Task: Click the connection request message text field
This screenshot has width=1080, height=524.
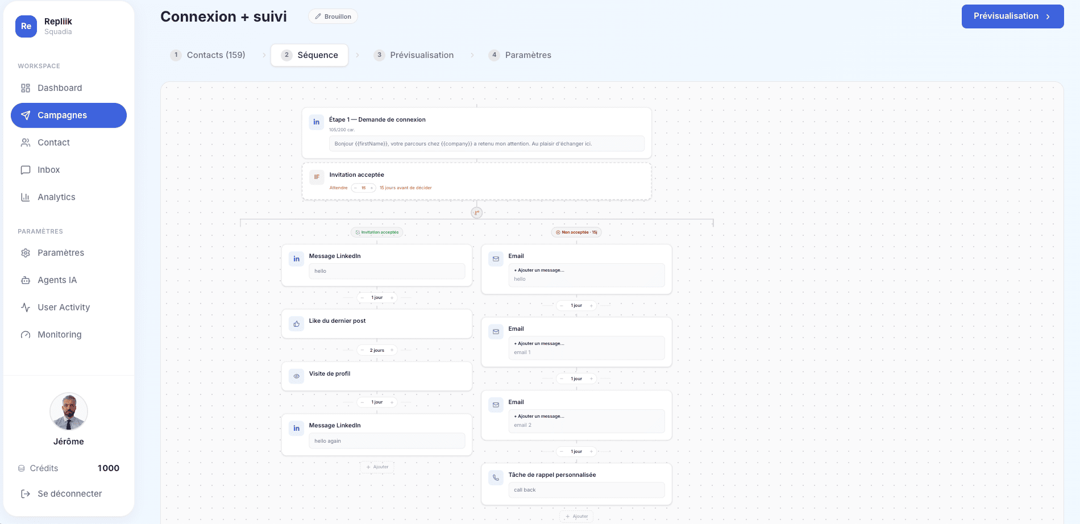Action: tap(487, 144)
